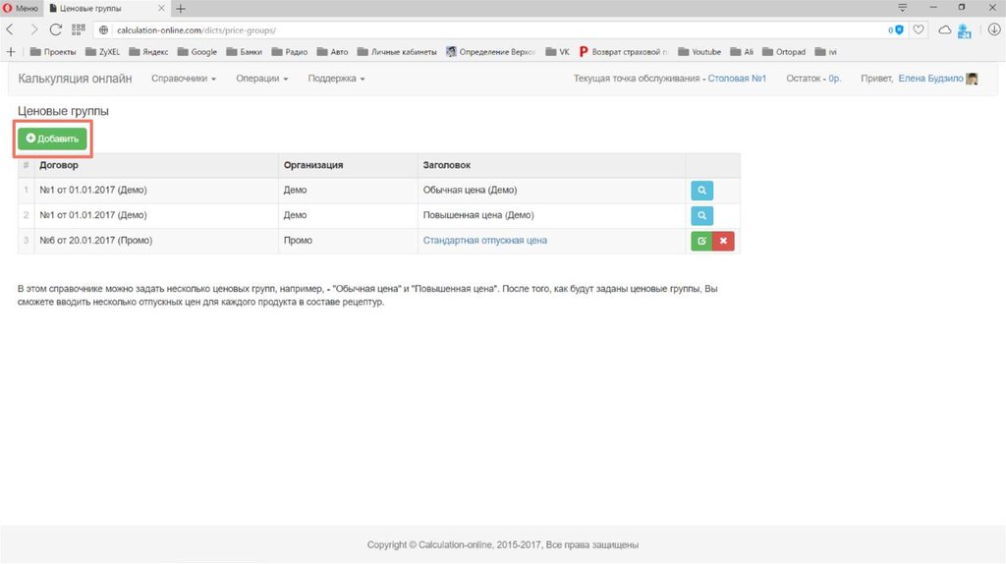Reload the page with the refresh icon
Screen dimensions: 1006x564
[55, 29]
